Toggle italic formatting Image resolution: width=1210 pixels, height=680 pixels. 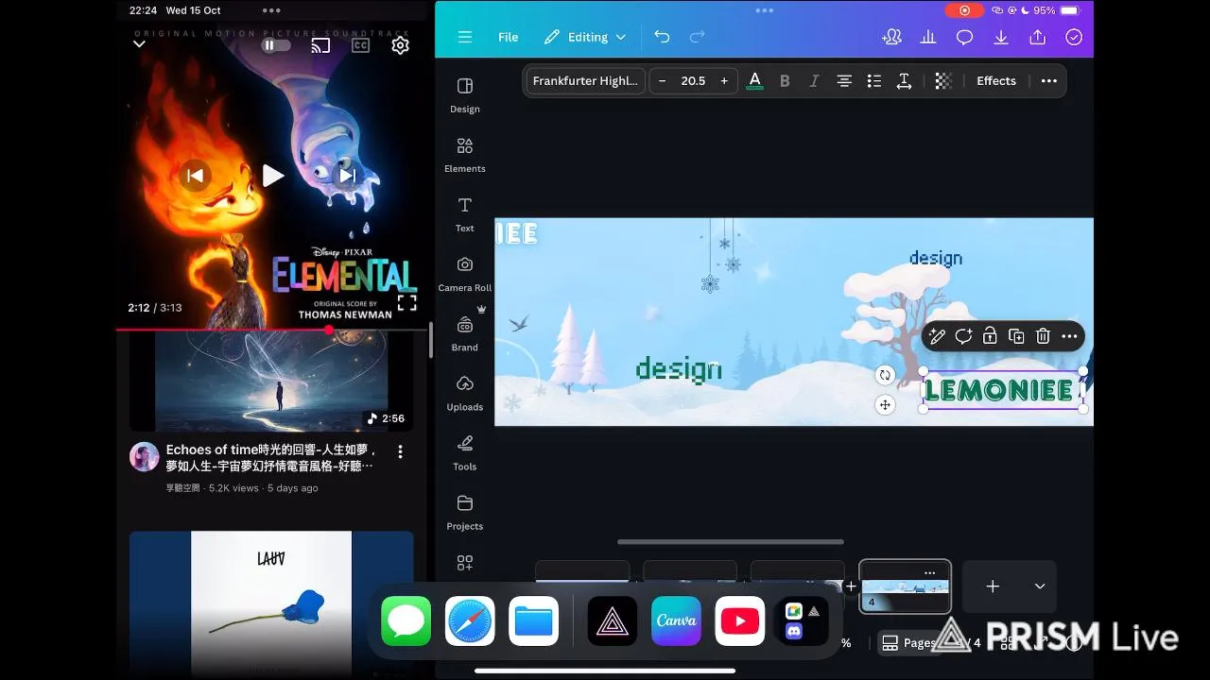(x=814, y=81)
